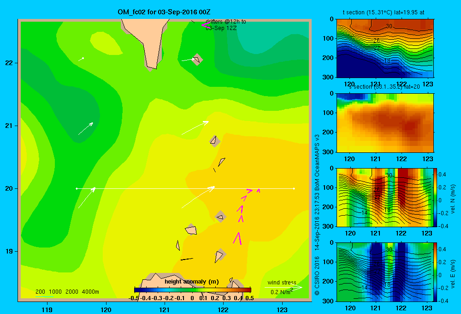Screen dimensions: 461x314
Task: Click the 'drifters @12h to' label
Action: tap(226, 22)
